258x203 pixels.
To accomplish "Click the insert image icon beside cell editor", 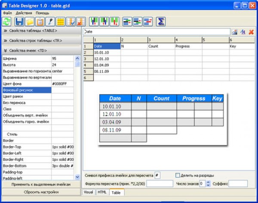I will tap(235, 32).
